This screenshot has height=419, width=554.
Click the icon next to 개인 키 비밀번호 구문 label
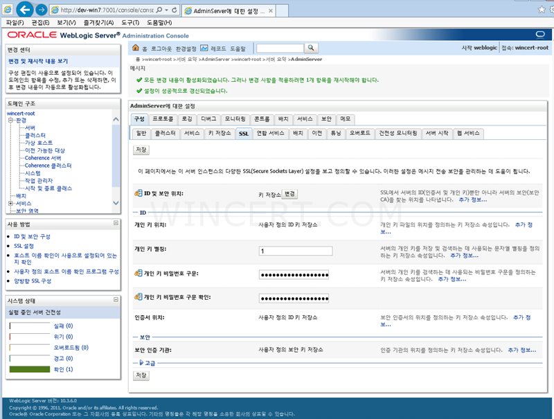click(138, 273)
